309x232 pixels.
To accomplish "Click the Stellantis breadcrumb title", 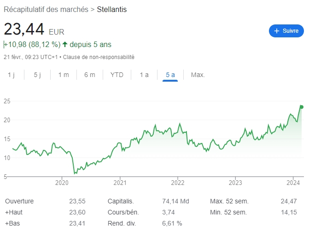I will (x=112, y=9).
